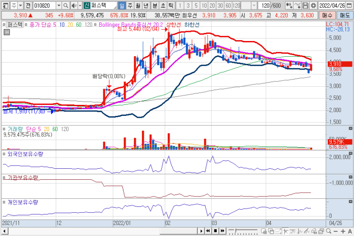Click the dashed-rectangle chart icon in bottom toolbar
Screen dimensions: 354x236
[278, 231]
